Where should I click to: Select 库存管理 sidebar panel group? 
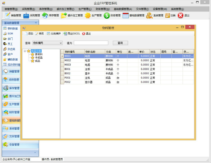pyautogui.click(x=11, y=88)
